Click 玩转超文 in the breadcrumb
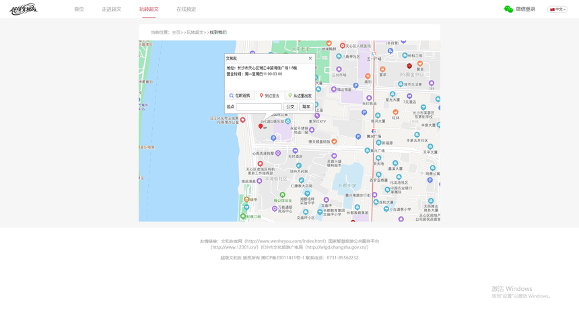The height and width of the screenshot is (326, 579). 195,32
